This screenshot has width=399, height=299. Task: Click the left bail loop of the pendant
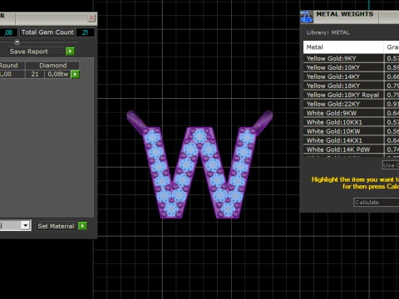(137, 121)
